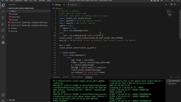Open the Testing flask view
The image size is (181, 102).
(3, 37)
